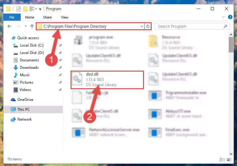
Task: Select This PC in navigation pane
Action: pyautogui.click(x=33, y=110)
